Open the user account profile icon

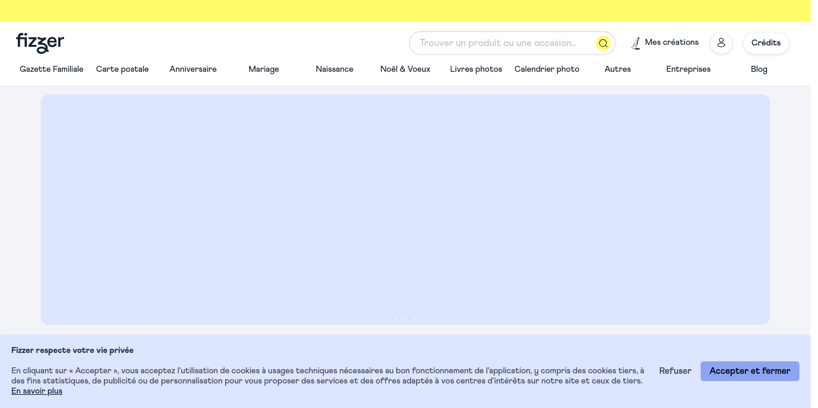pyautogui.click(x=721, y=43)
